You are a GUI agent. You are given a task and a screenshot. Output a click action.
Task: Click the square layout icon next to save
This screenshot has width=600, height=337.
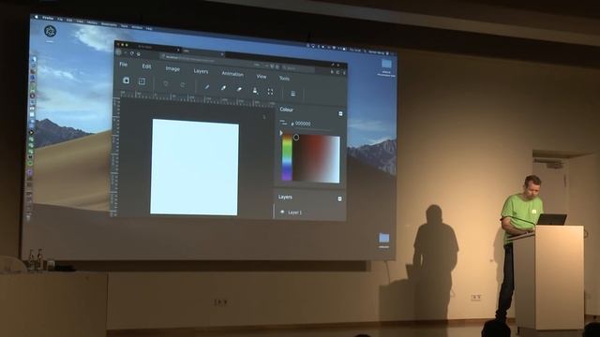(x=142, y=81)
